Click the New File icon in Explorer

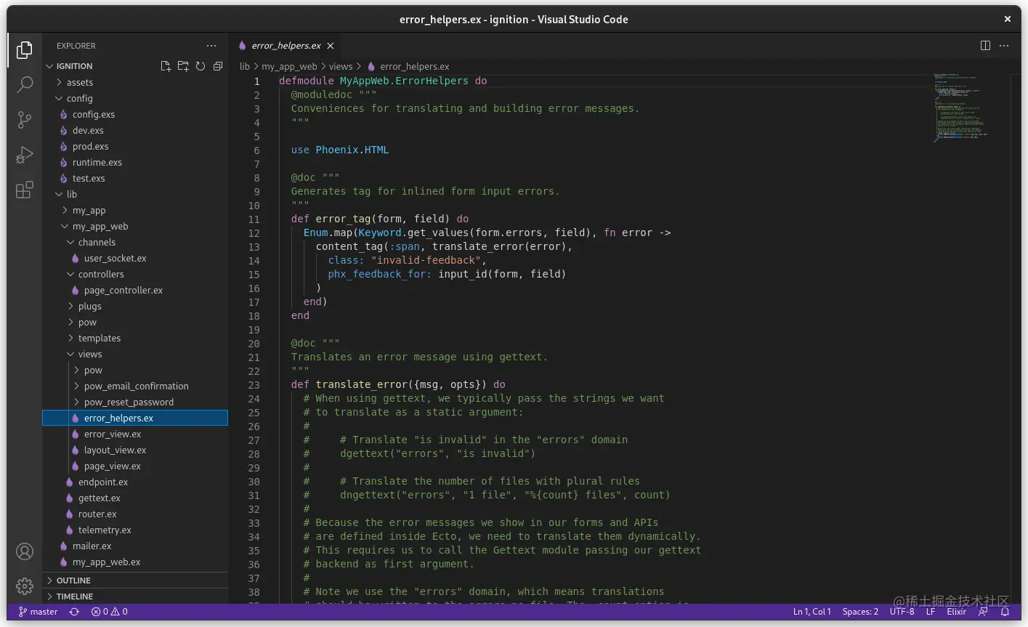pyautogui.click(x=166, y=66)
